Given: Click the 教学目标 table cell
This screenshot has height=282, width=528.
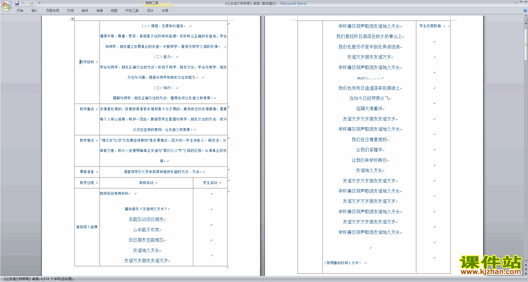Looking at the screenshot, I should [x=87, y=62].
